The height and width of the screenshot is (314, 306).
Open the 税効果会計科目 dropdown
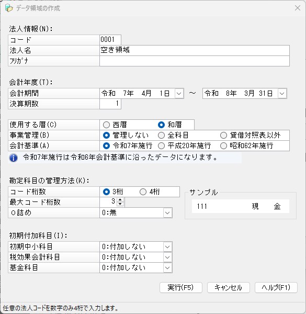click(x=167, y=257)
